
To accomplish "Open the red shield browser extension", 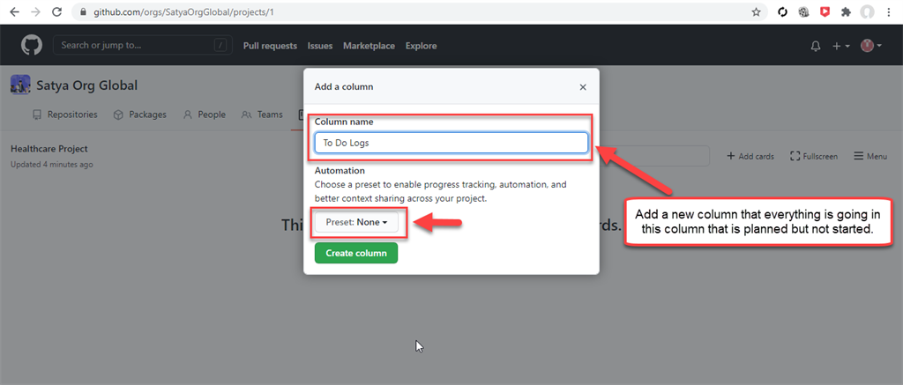I will pos(825,12).
